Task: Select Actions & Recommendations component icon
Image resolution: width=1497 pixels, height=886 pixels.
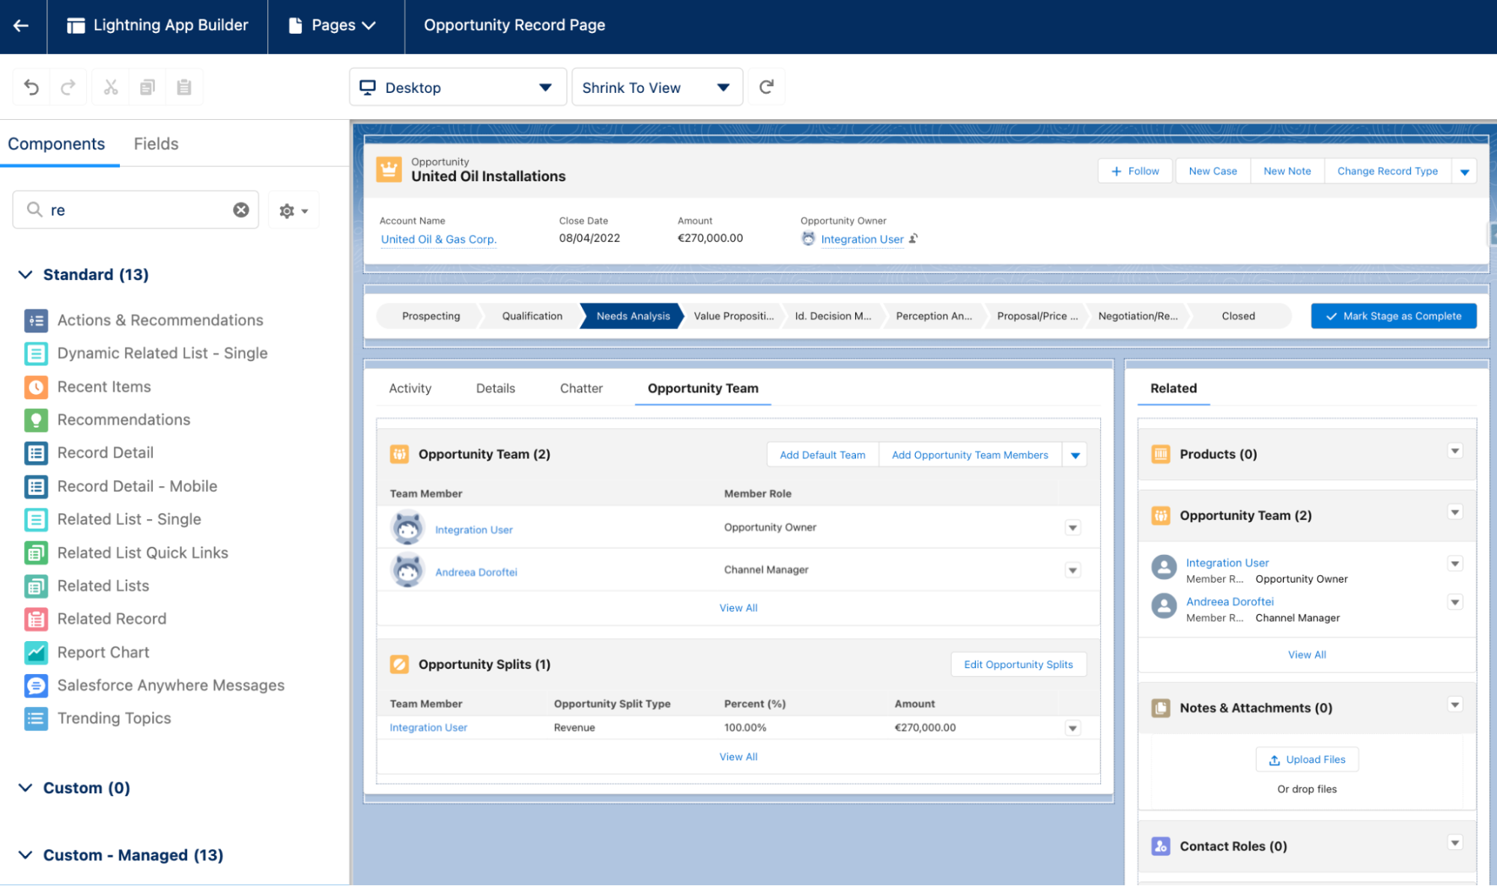Action: tap(36, 321)
